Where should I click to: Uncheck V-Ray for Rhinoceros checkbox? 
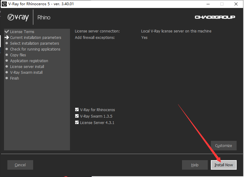[x=77, y=110]
